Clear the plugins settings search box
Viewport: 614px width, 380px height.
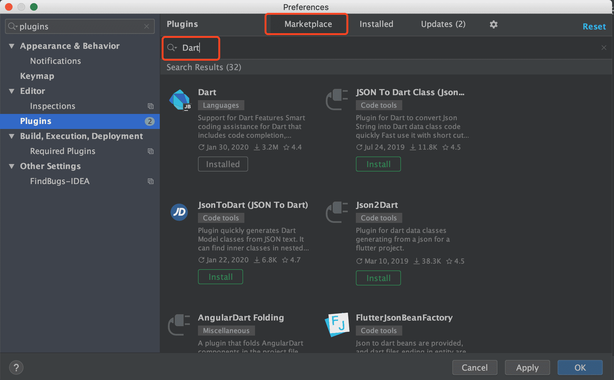pos(147,26)
